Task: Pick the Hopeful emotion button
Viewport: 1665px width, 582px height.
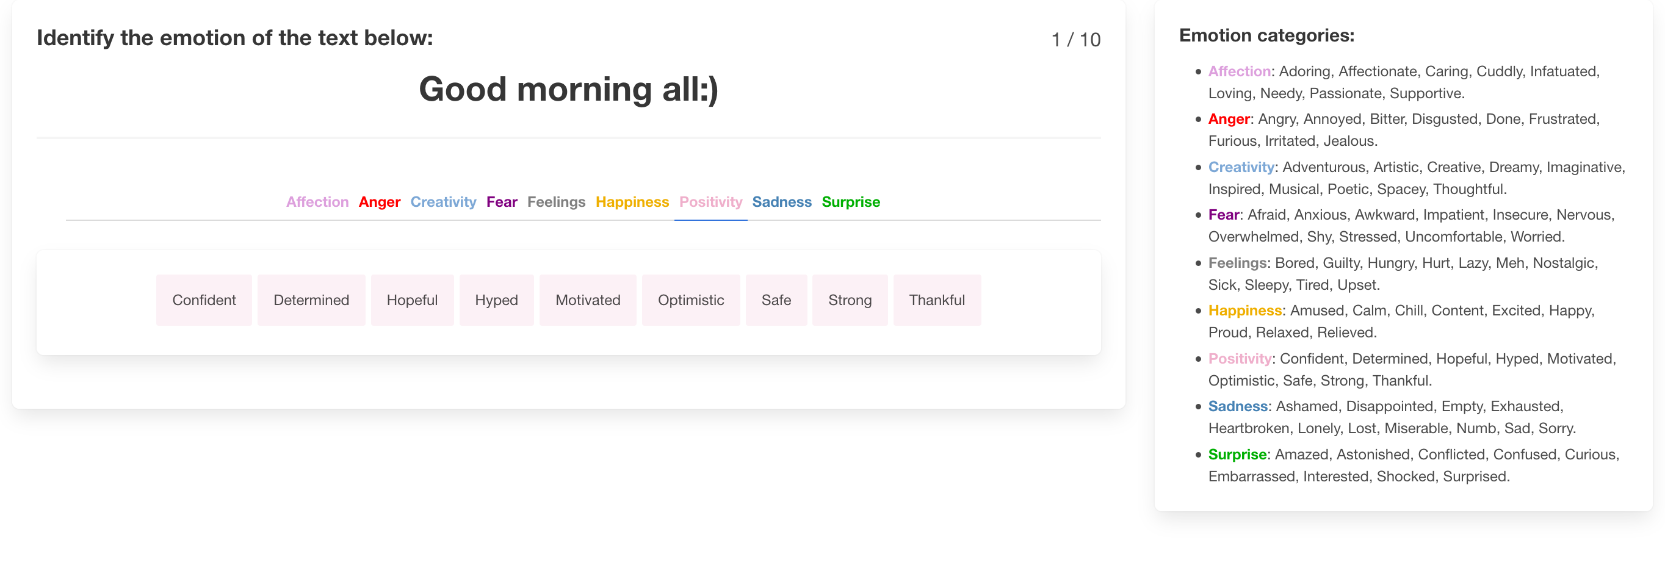Action: click(x=412, y=300)
